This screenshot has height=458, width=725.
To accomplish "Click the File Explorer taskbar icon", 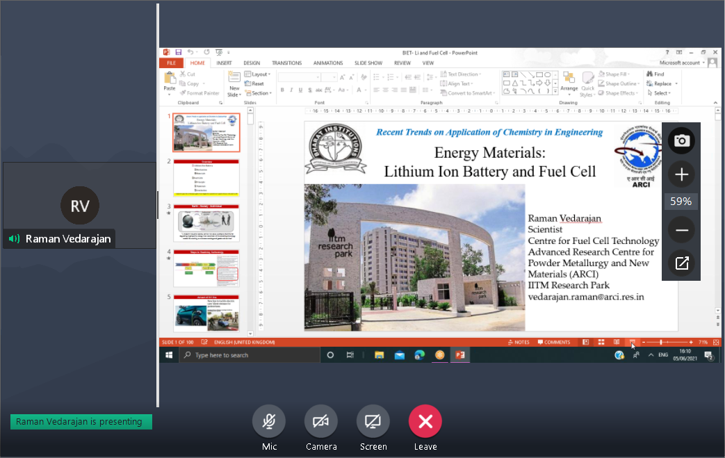I will pos(379,355).
